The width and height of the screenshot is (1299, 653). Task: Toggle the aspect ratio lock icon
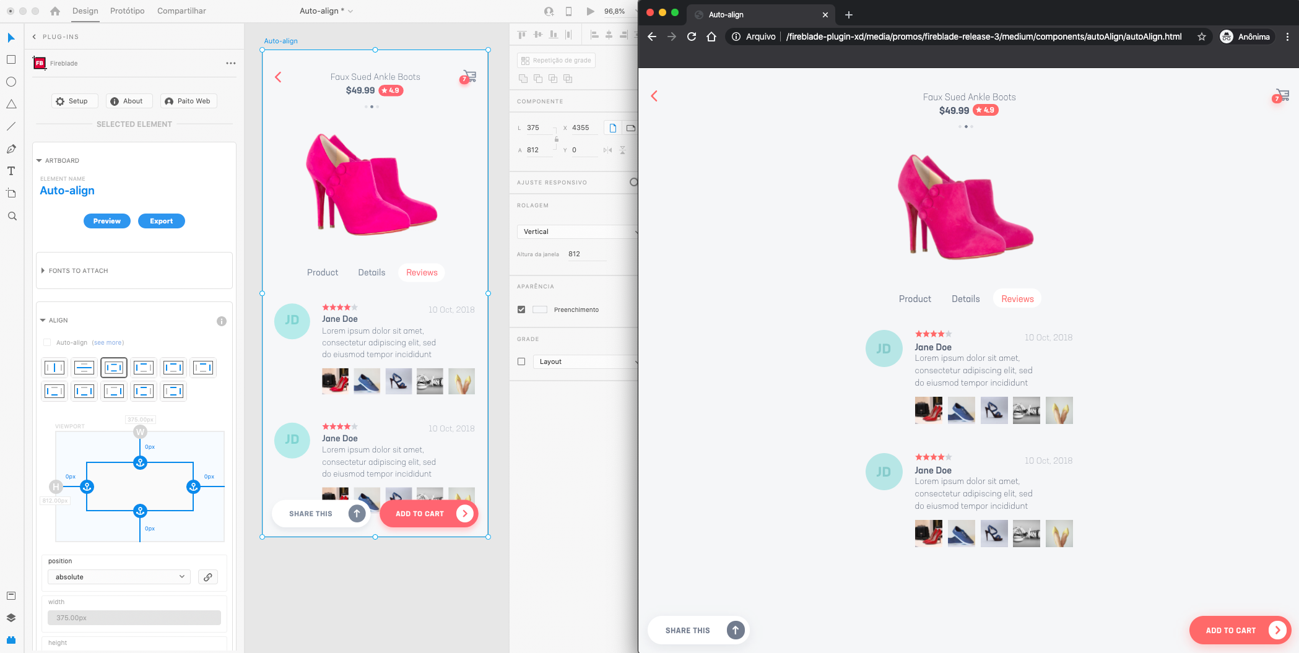pos(556,139)
